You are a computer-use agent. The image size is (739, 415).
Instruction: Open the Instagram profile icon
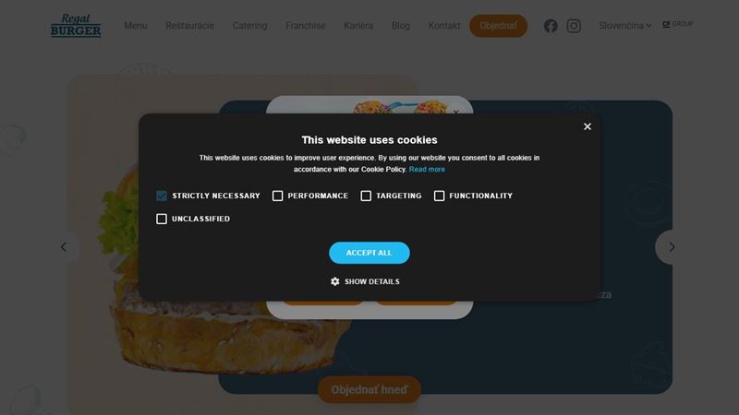pos(574,26)
